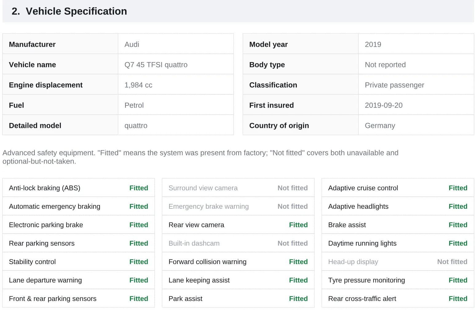Image resolution: width=475 pixels, height=312 pixels.
Task: Select the "Surround view camera" label
Action: pyautogui.click(x=203, y=188)
